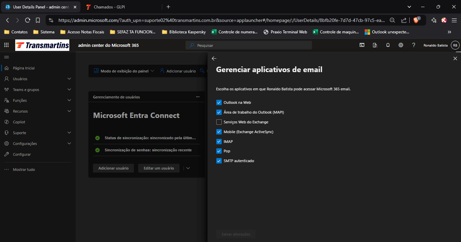Click the Página Inicial home icon
The image size is (461, 242).
pos(6,68)
